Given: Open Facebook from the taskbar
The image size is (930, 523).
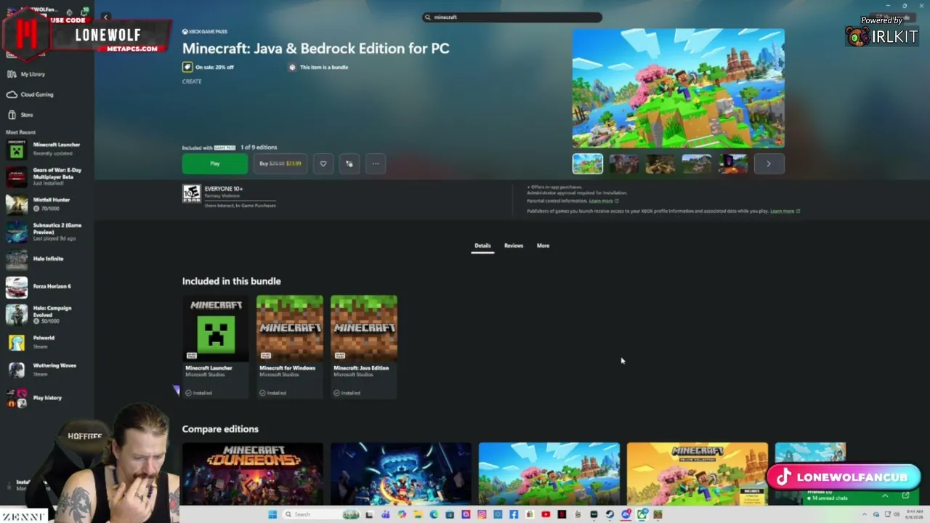Looking at the screenshot, I should tap(514, 514).
